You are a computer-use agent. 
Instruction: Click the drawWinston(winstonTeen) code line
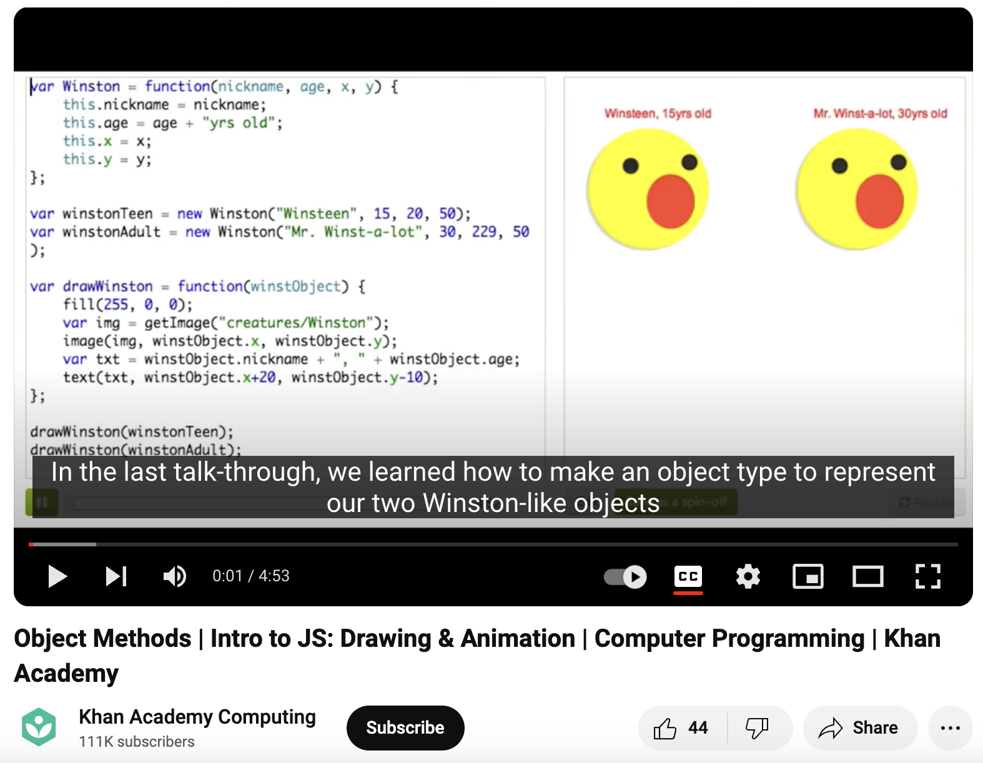132,431
